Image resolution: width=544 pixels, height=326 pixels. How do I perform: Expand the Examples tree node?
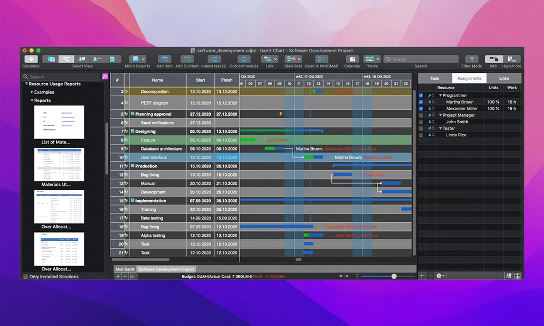(x=32, y=92)
